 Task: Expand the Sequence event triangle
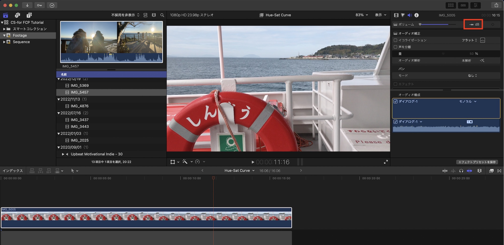point(4,42)
